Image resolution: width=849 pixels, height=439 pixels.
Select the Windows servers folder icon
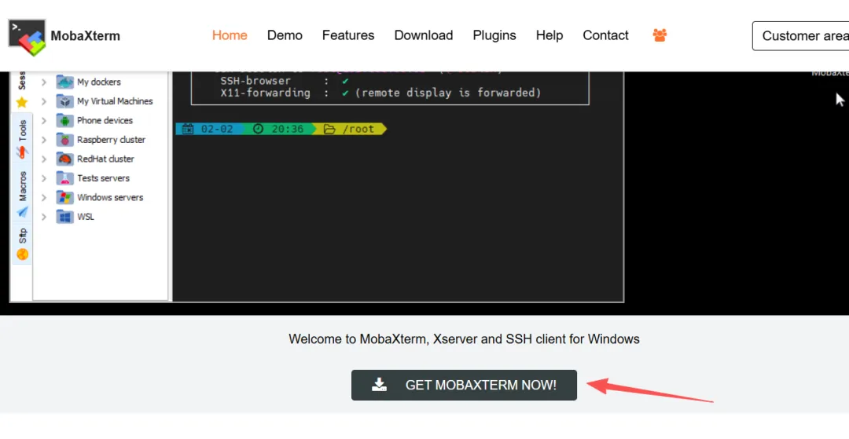[65, 197]
